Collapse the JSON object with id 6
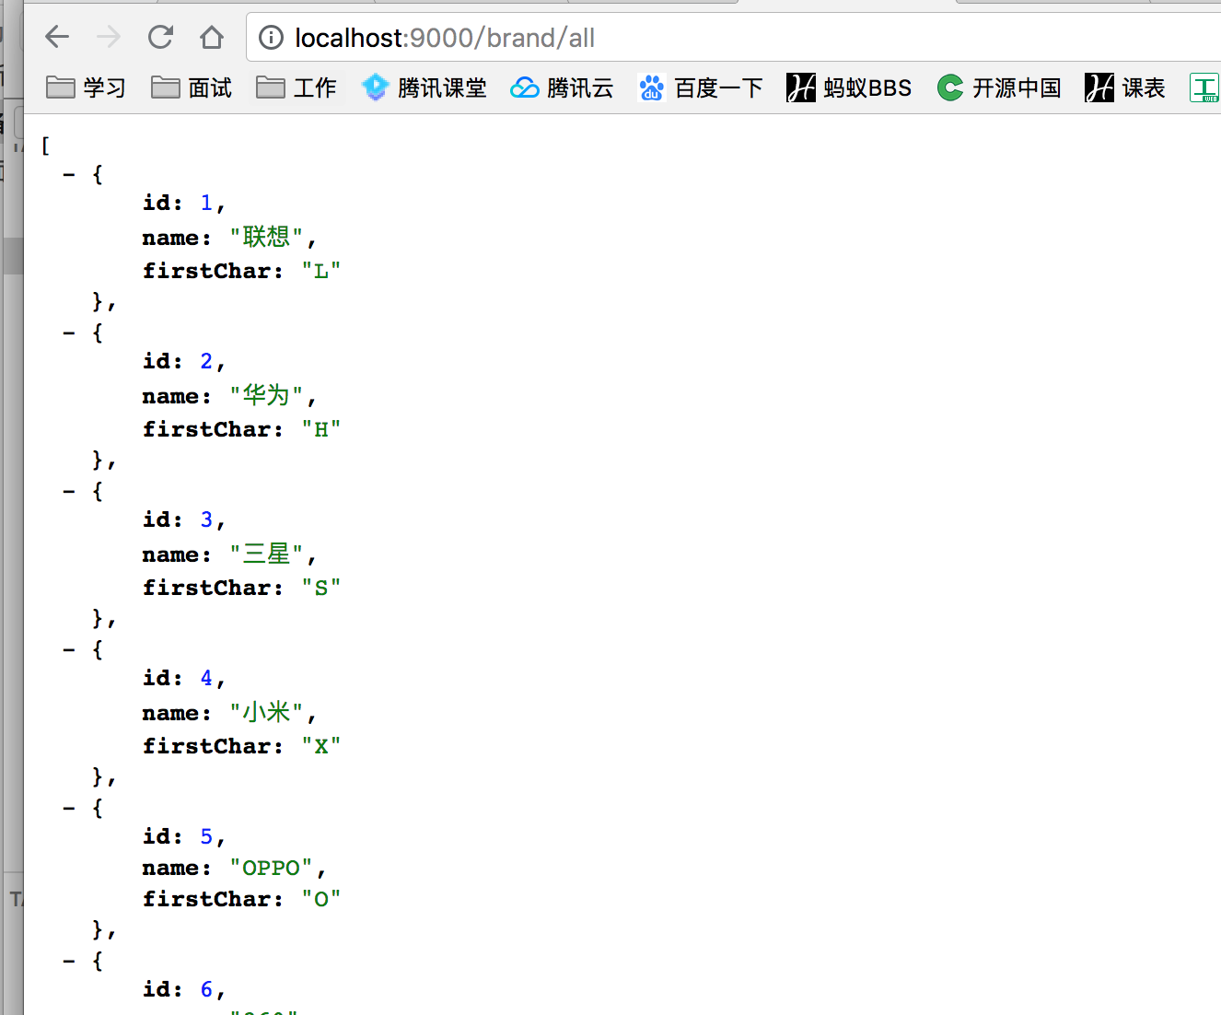Image resolution: width=1221 pixels, height=1015 pixels. (x=69, y=961)
